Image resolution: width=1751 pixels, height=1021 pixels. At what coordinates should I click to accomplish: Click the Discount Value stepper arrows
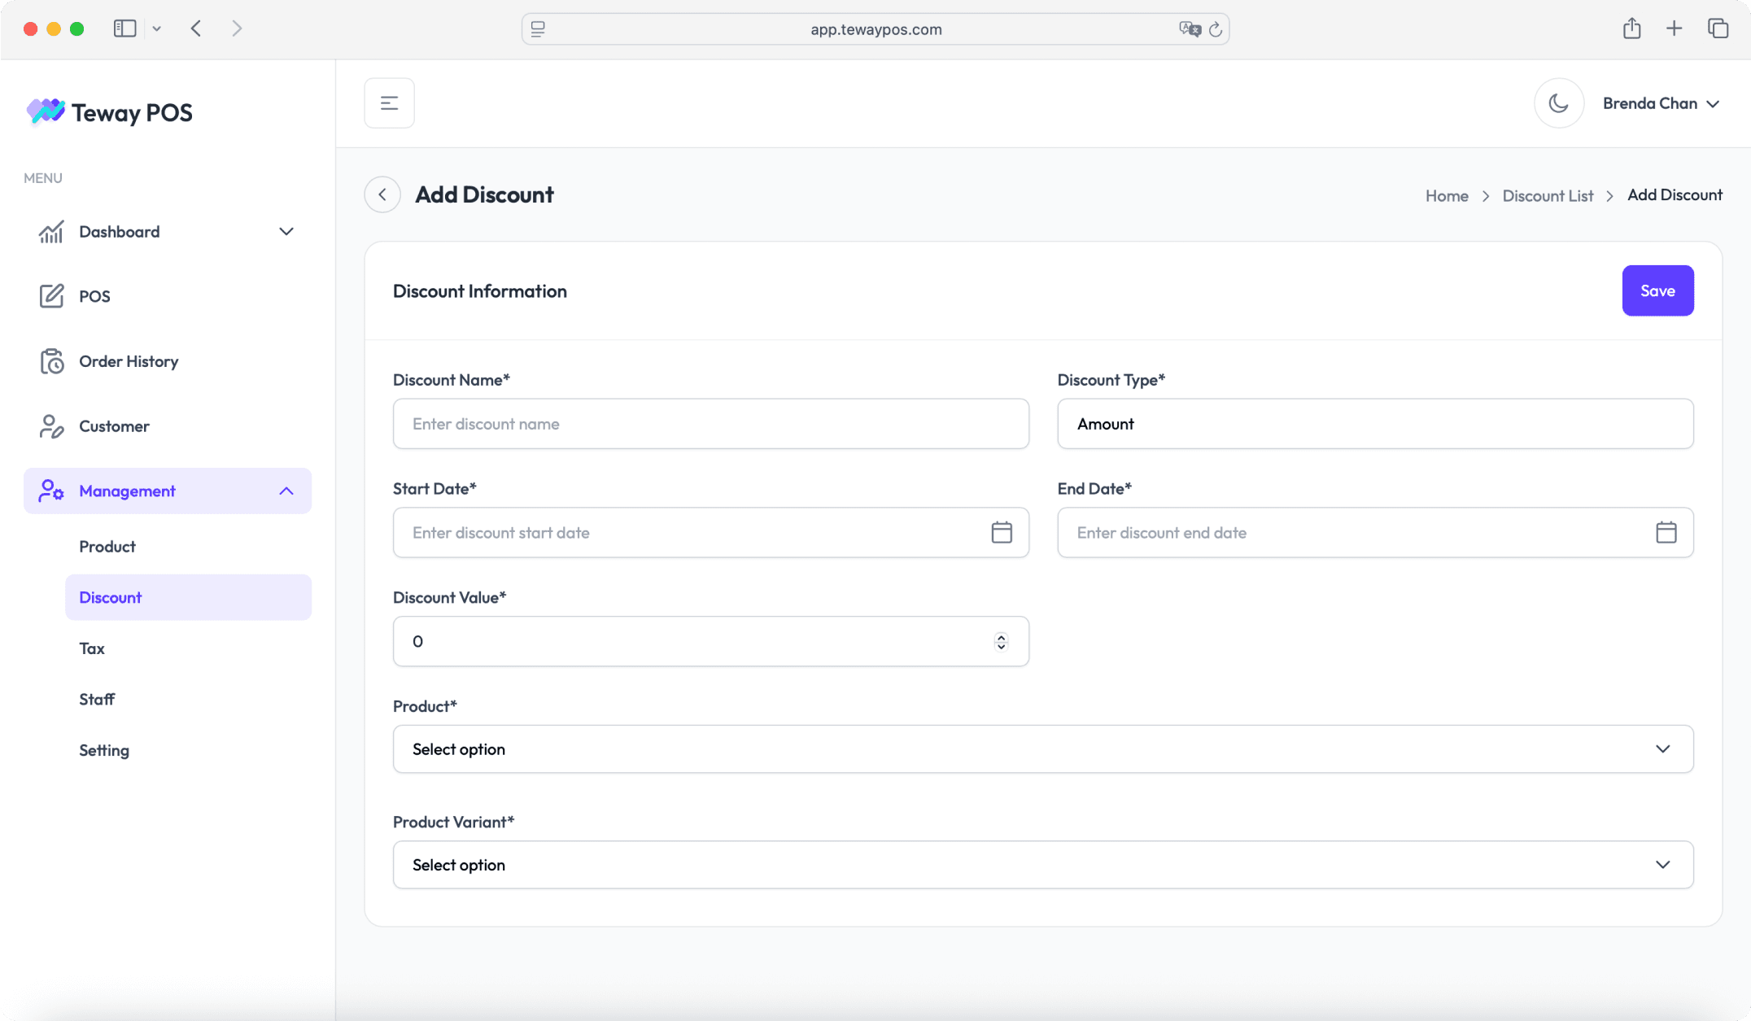click(x=1001, y=641)
